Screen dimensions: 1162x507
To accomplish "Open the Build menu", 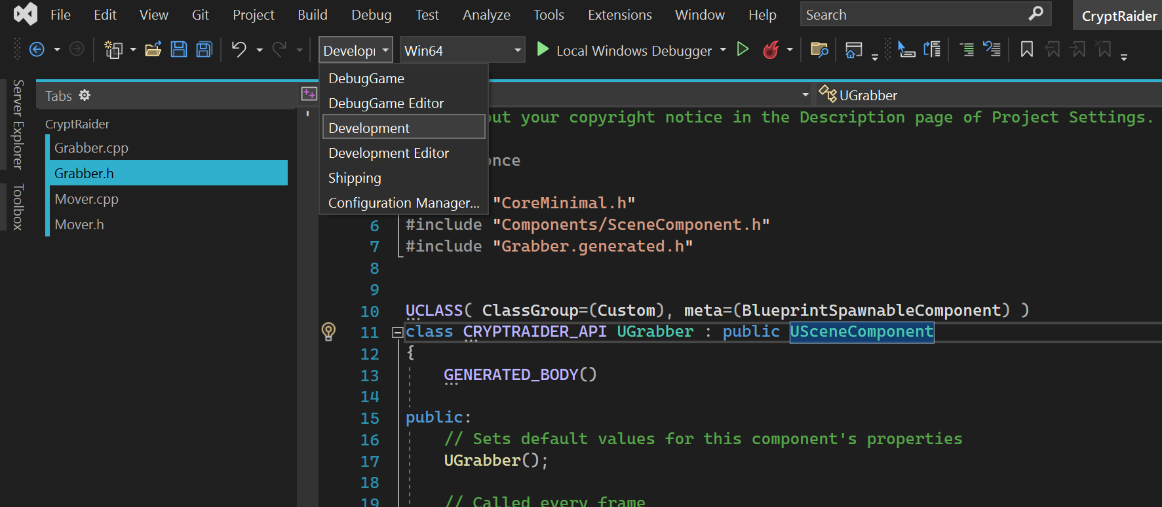I will click(x=312, y=14).
